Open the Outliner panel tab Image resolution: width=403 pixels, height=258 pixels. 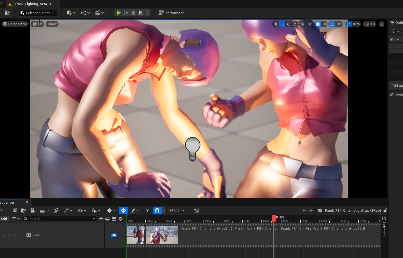pyautogui.click(x=396, y=23)
